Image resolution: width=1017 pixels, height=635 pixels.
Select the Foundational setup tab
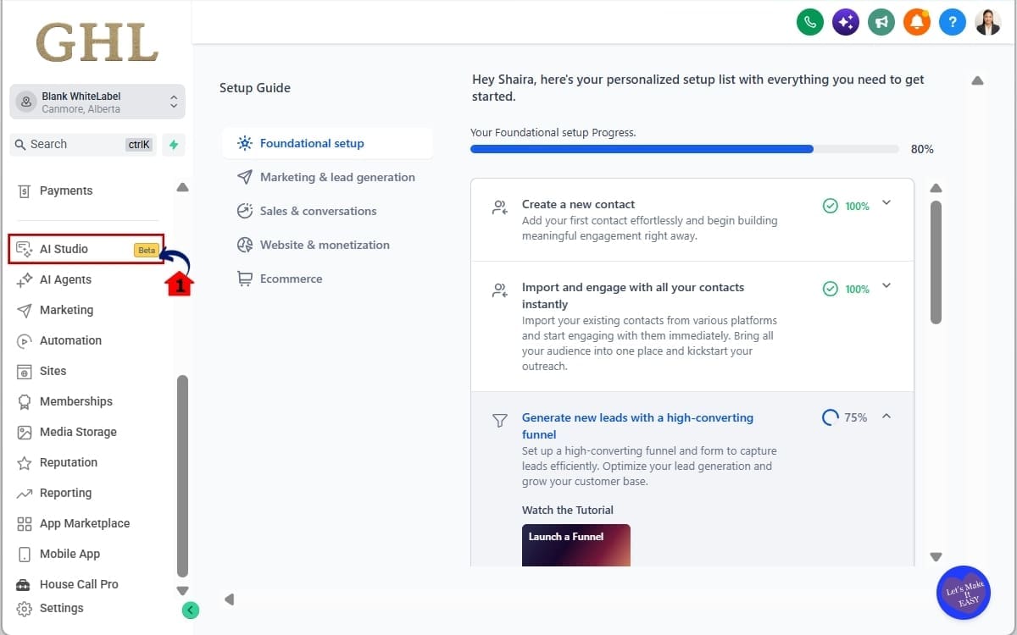(327, 143)
